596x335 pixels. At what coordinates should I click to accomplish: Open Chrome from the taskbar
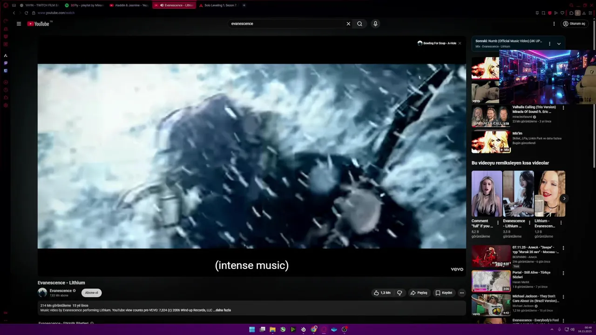(314, 329)
